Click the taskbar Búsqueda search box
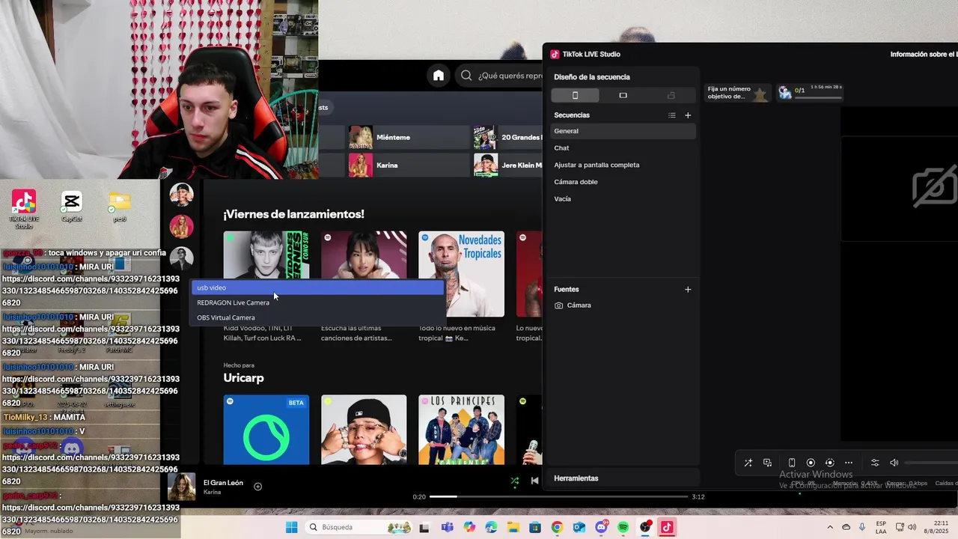Screen dimensions: 958x539 pyautogui.click(x=359, y=527)
